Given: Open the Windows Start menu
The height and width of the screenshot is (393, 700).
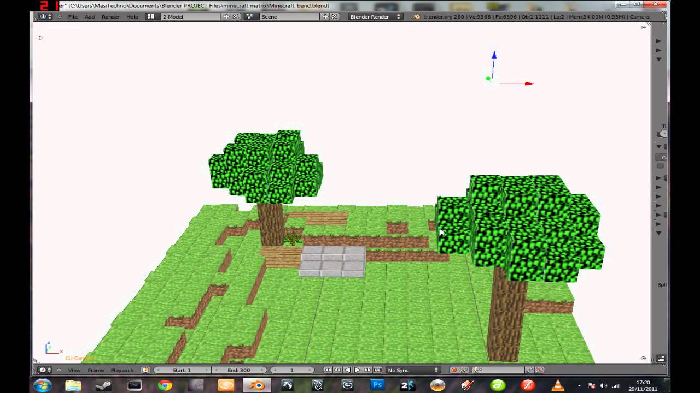Looking at the screenshot, I should [x=43, y=385].
